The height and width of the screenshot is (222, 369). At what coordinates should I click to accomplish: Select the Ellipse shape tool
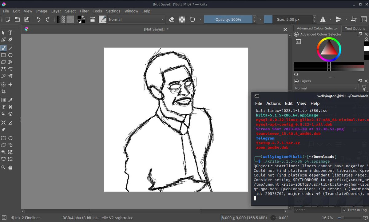[10, 55]
